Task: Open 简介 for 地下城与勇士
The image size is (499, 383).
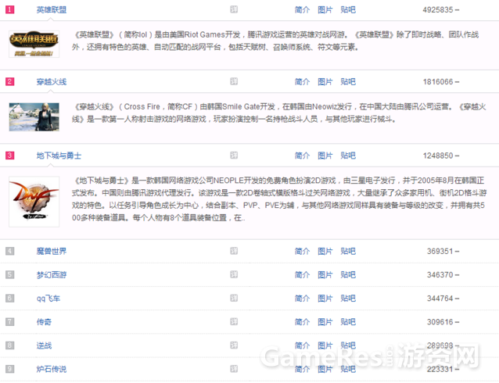Action: (302, 156)
